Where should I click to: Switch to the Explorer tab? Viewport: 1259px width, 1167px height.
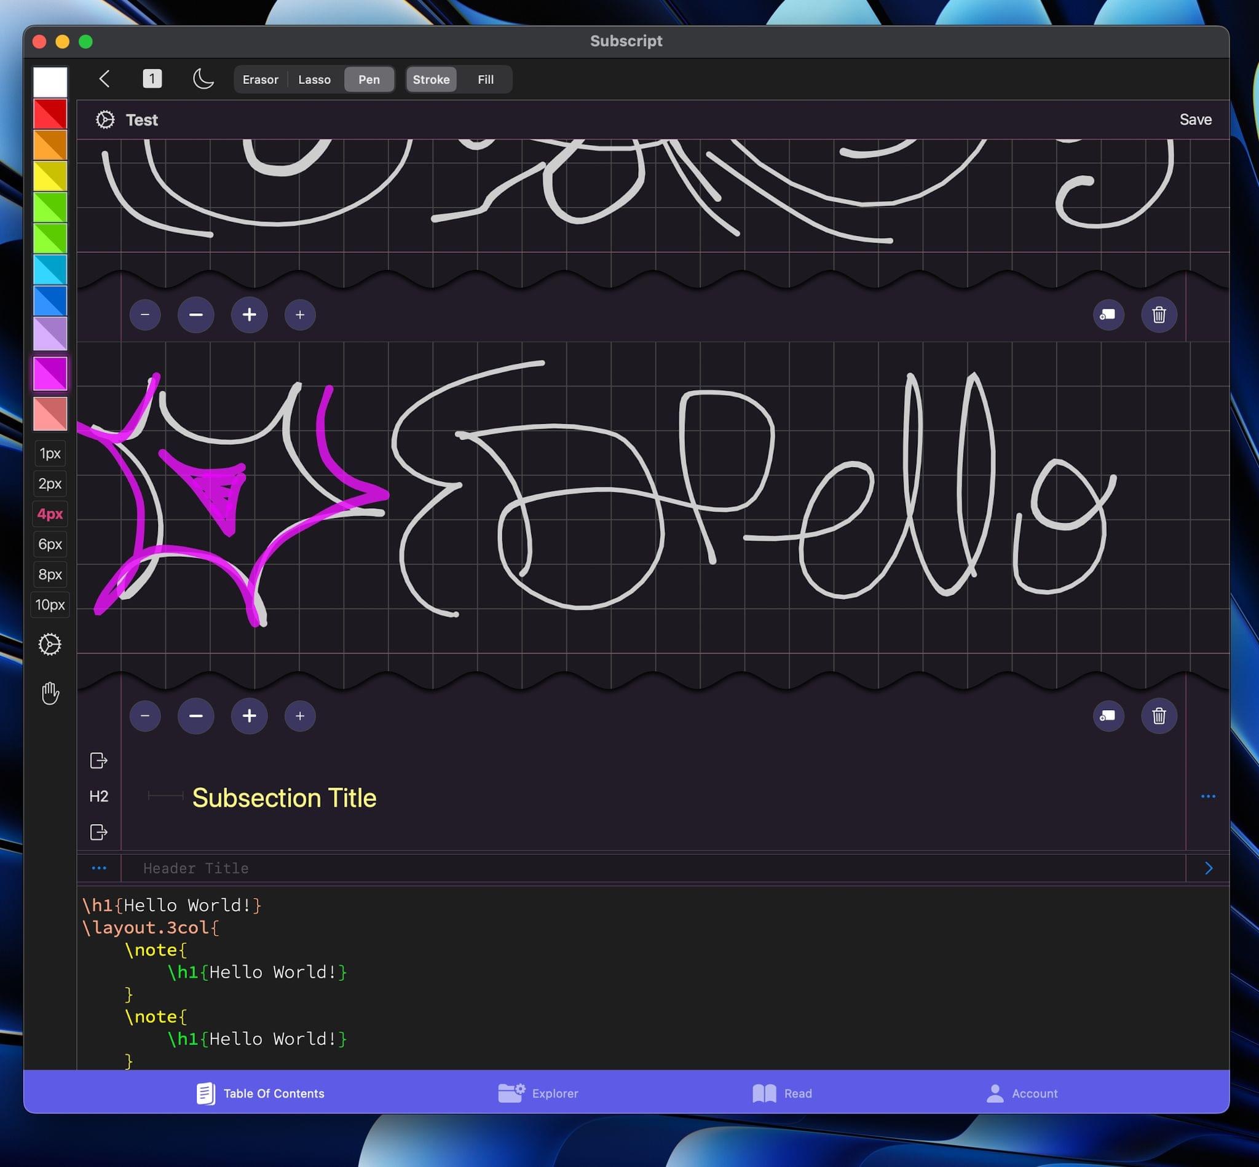539,1093
